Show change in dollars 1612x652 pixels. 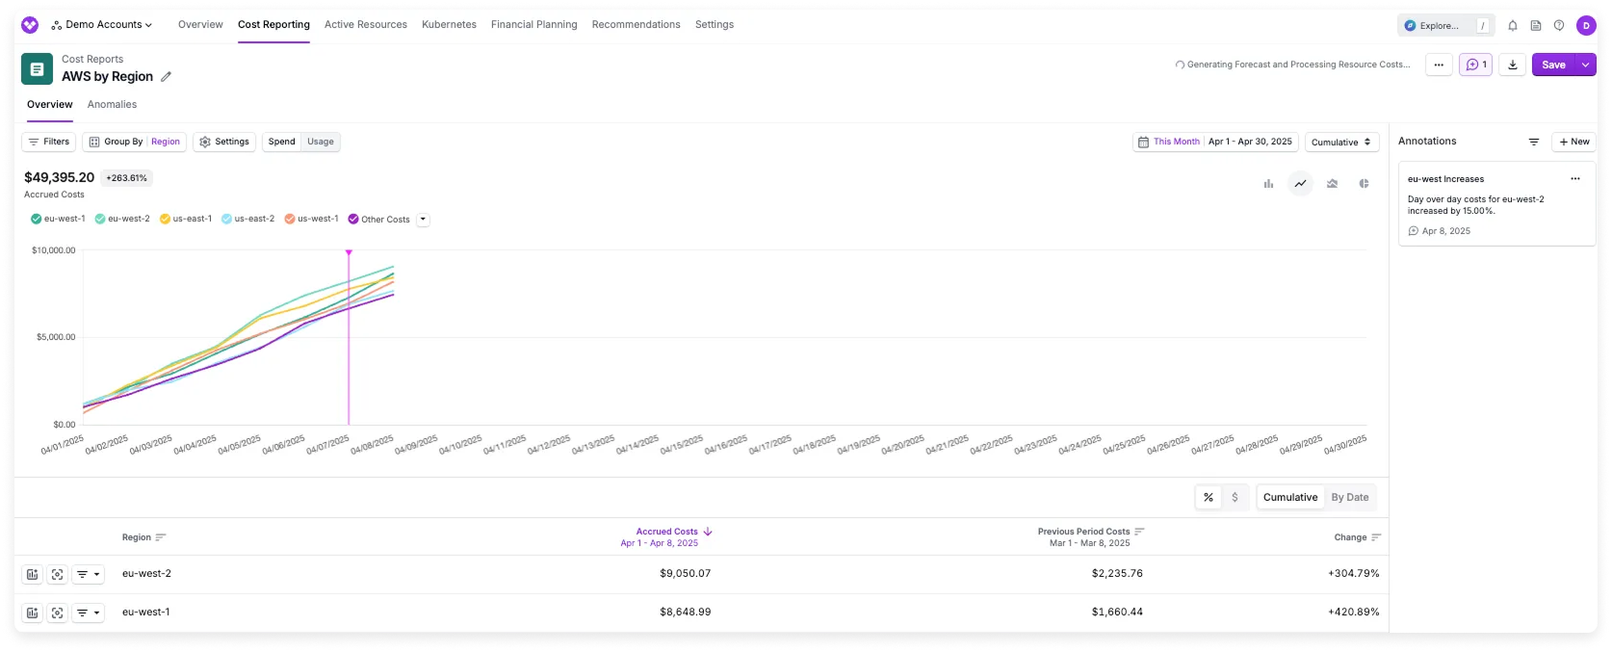pyautogui.click(x=1235, y=497)
